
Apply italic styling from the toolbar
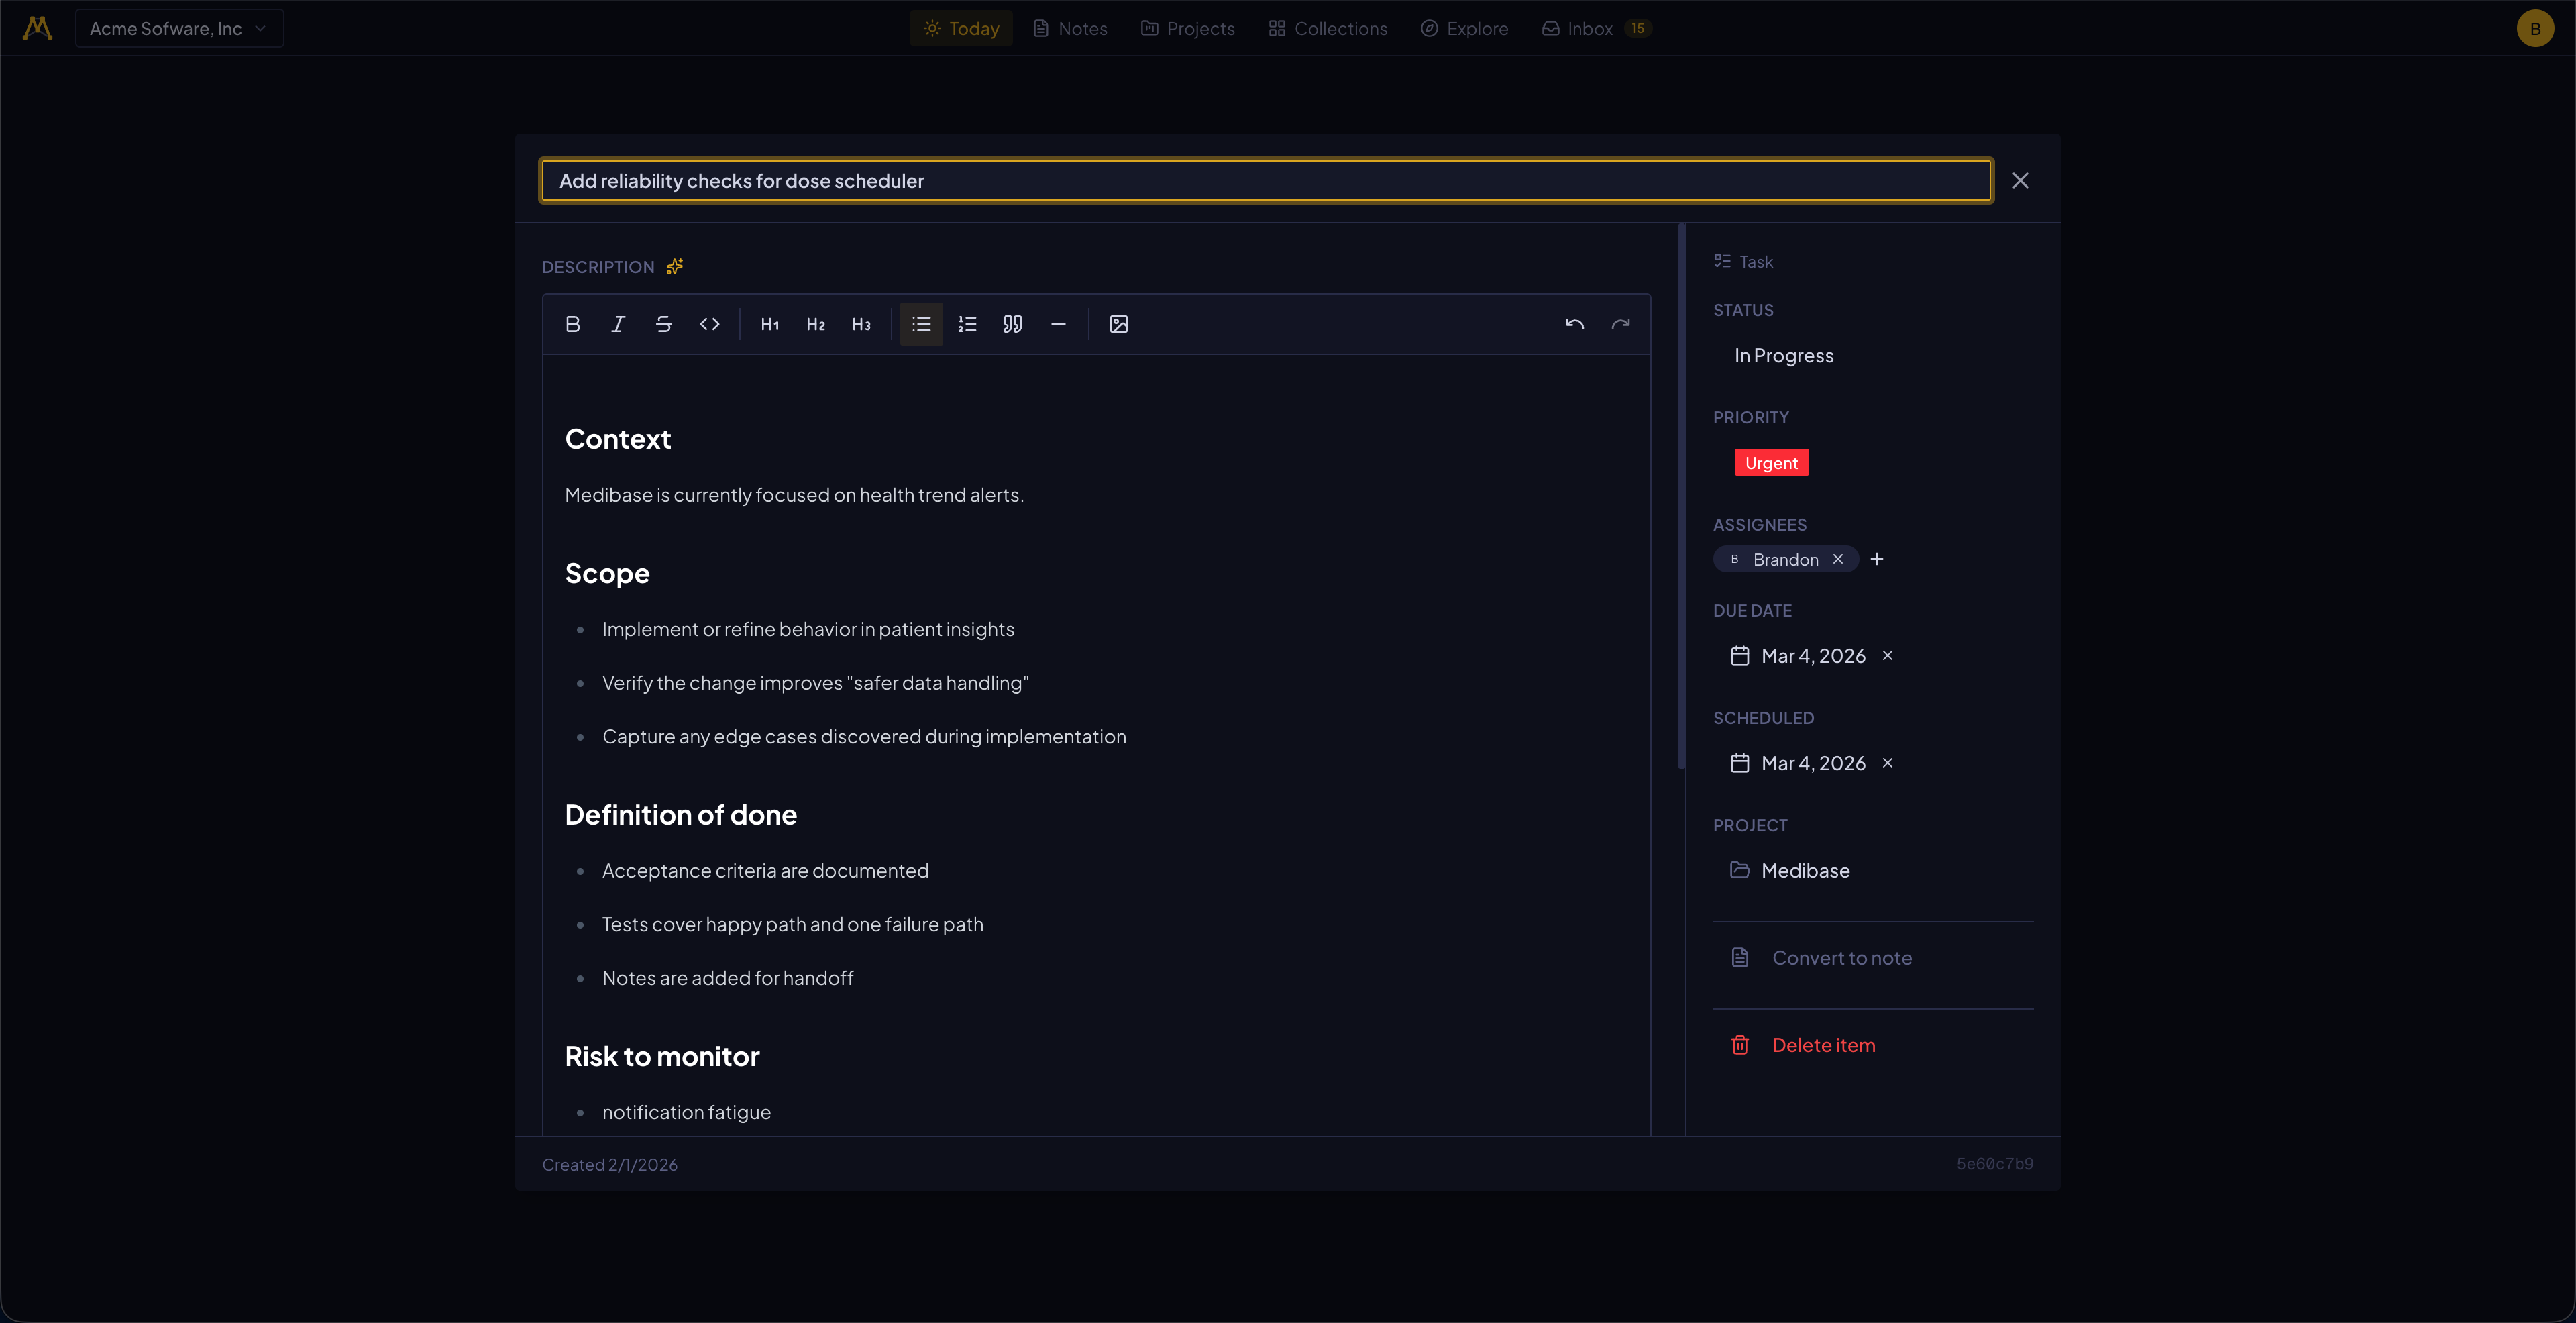[x=618, y=324]
